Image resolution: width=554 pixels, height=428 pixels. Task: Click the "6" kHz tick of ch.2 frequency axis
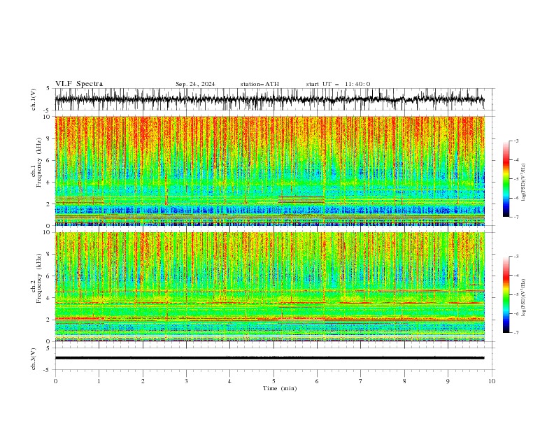49,276
